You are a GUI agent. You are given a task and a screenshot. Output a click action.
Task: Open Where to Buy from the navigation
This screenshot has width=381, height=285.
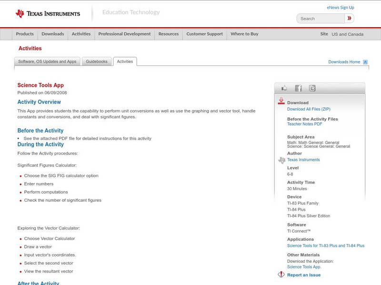244,34
